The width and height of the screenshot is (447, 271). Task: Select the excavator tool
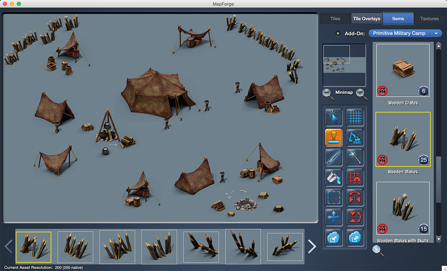coord(355,137)
